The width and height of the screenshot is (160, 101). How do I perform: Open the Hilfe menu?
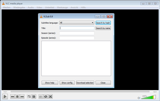(x=83, y=7)
